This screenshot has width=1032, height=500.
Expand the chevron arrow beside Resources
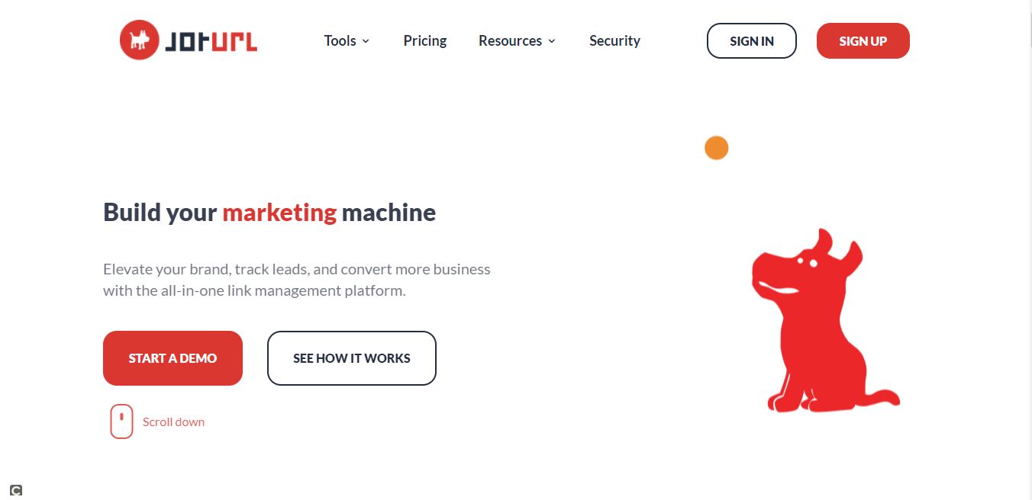click(552, 41)
